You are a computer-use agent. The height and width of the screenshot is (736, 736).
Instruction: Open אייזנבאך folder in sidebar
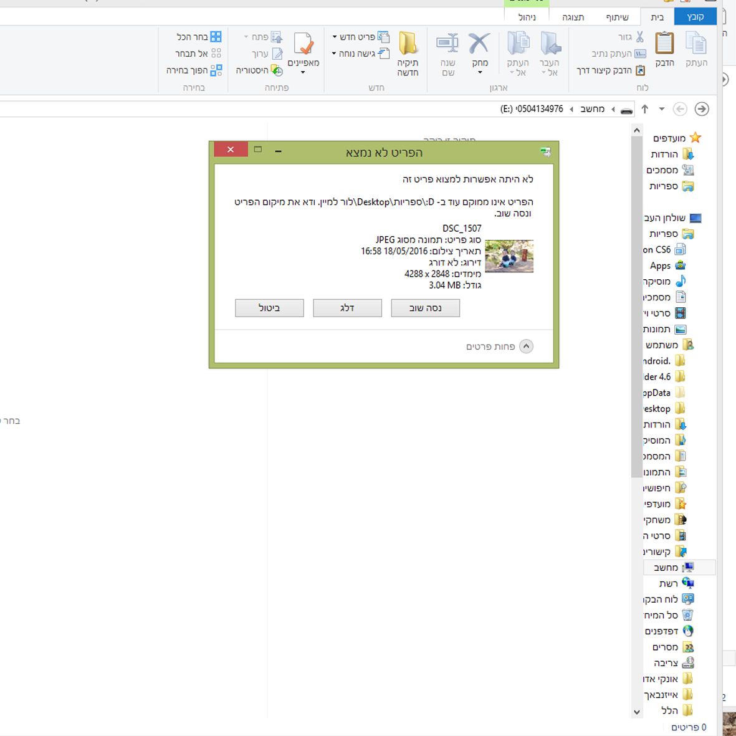[669, 695]
